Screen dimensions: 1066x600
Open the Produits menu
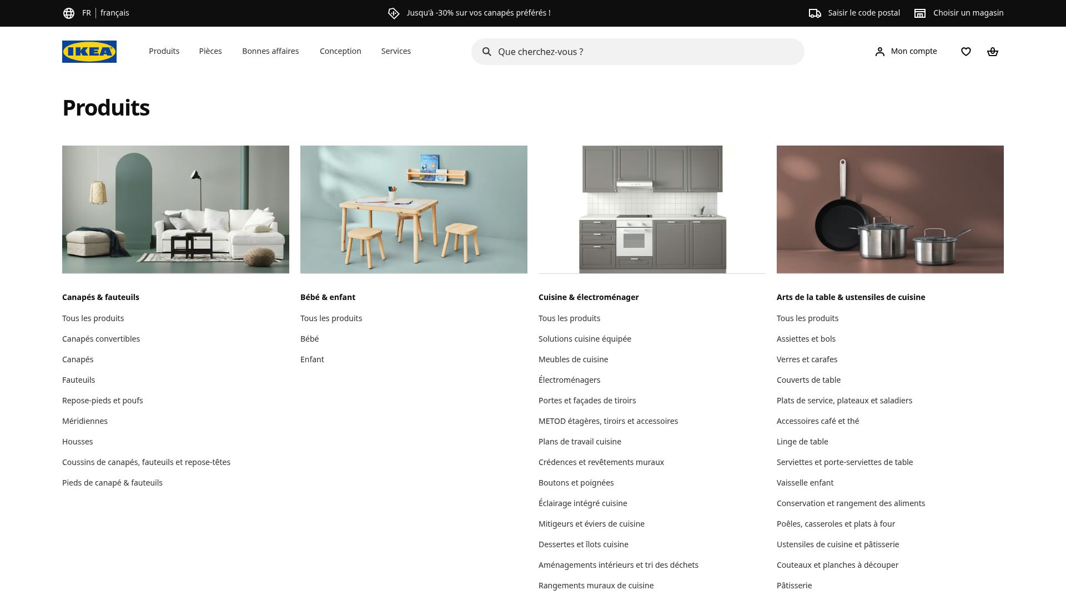164,51
